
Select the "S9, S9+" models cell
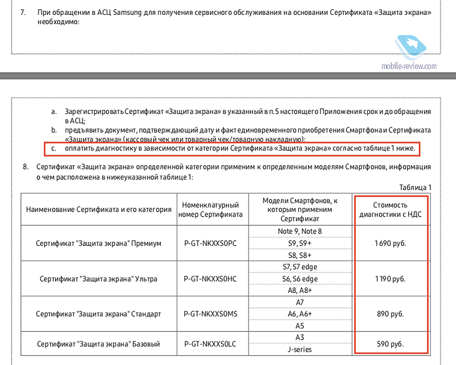pyautogui.click(x=300, y=243)
